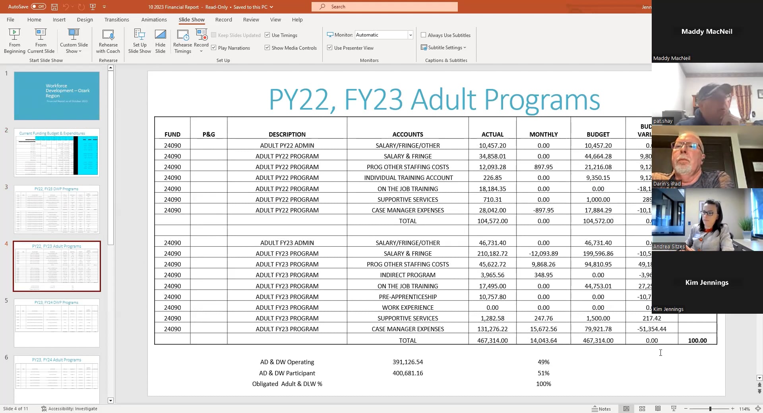Launch Rehearse Timings
Viewport: 763px width, 413px height.
pyautogui.click(x=182, y=41)
